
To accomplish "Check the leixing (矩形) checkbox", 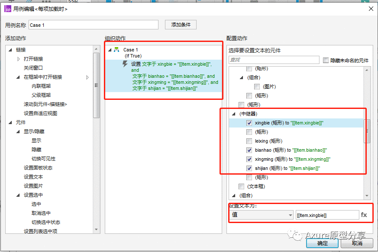I will tap(249, 141).
